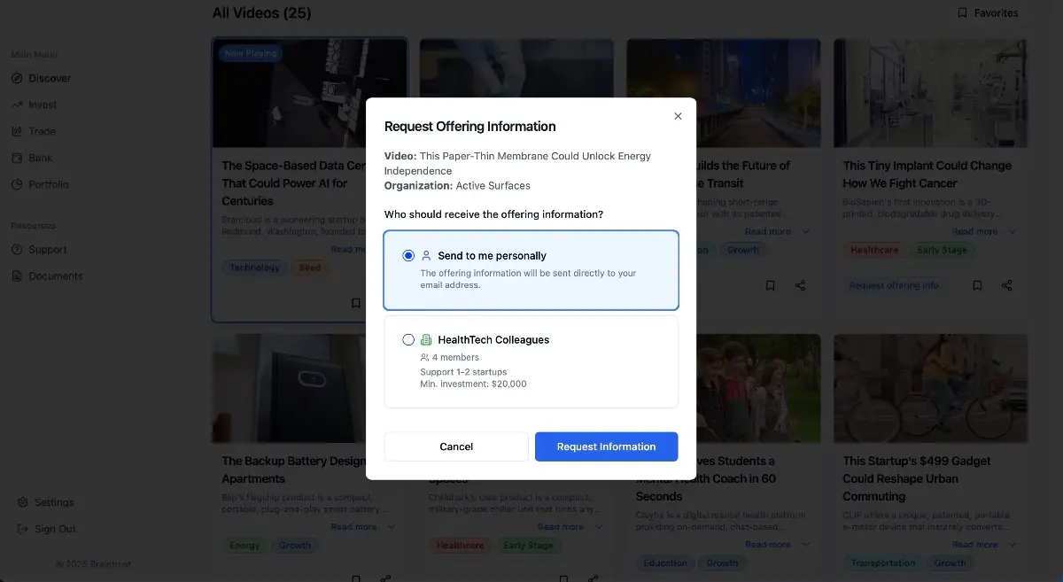Open the Trade section

pyautogui.click(x=42, y=131)
